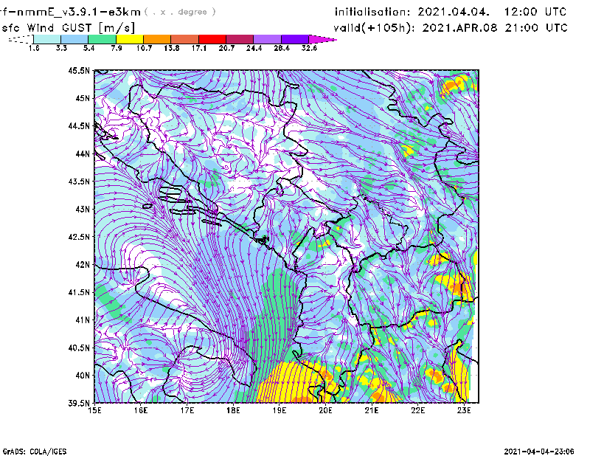Click the "valid(+105h): 2021.APR.08 21:00 UTC" line
This screenshot has width=590, height=456.
(451, 28)
